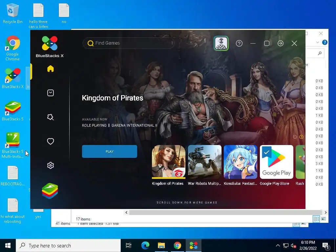Click the BlueStacks X logo

50,47
